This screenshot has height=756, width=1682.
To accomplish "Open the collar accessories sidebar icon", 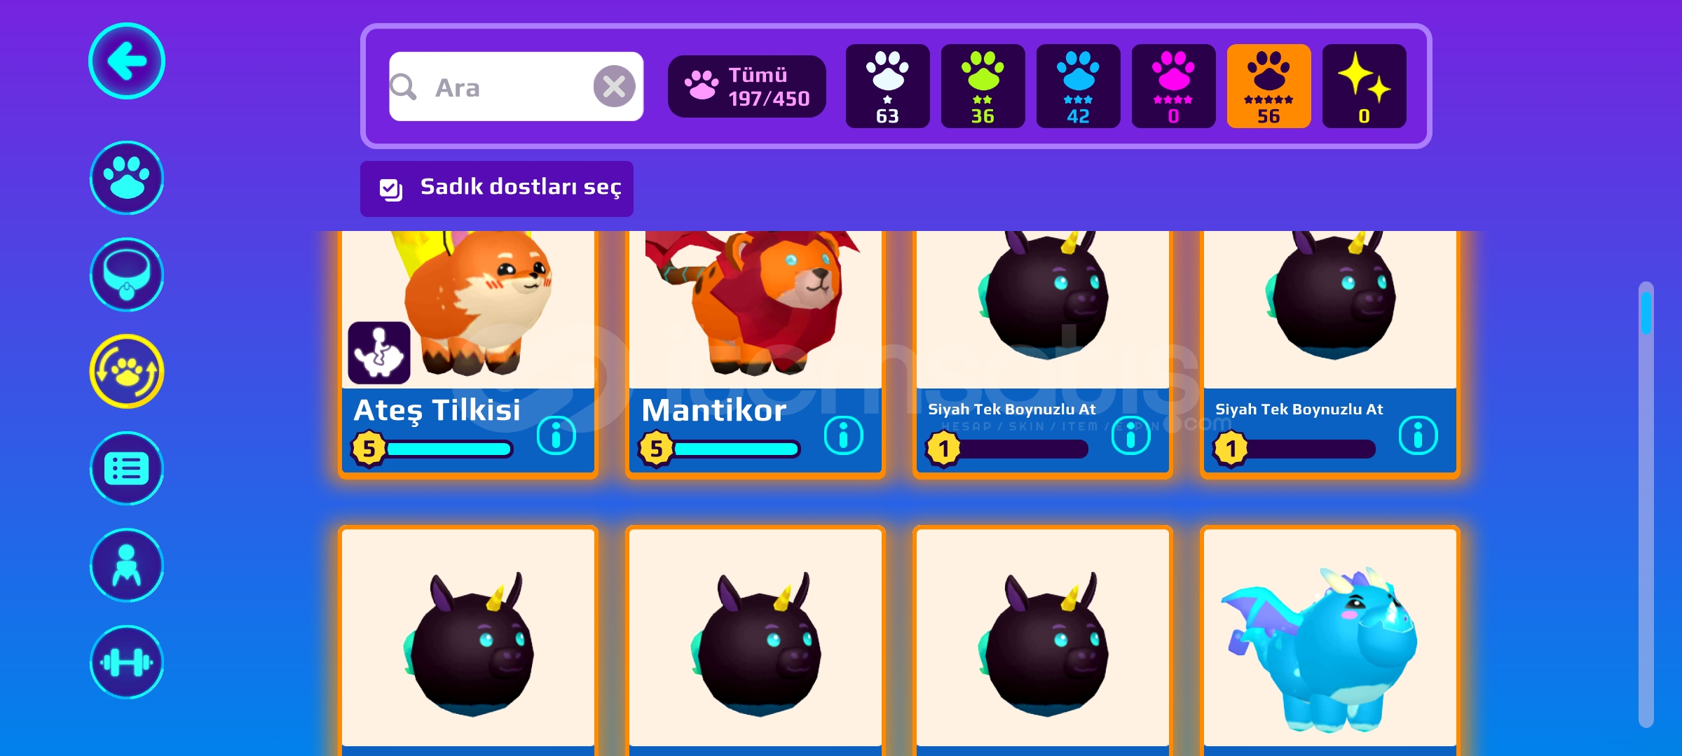I will 127,274.
